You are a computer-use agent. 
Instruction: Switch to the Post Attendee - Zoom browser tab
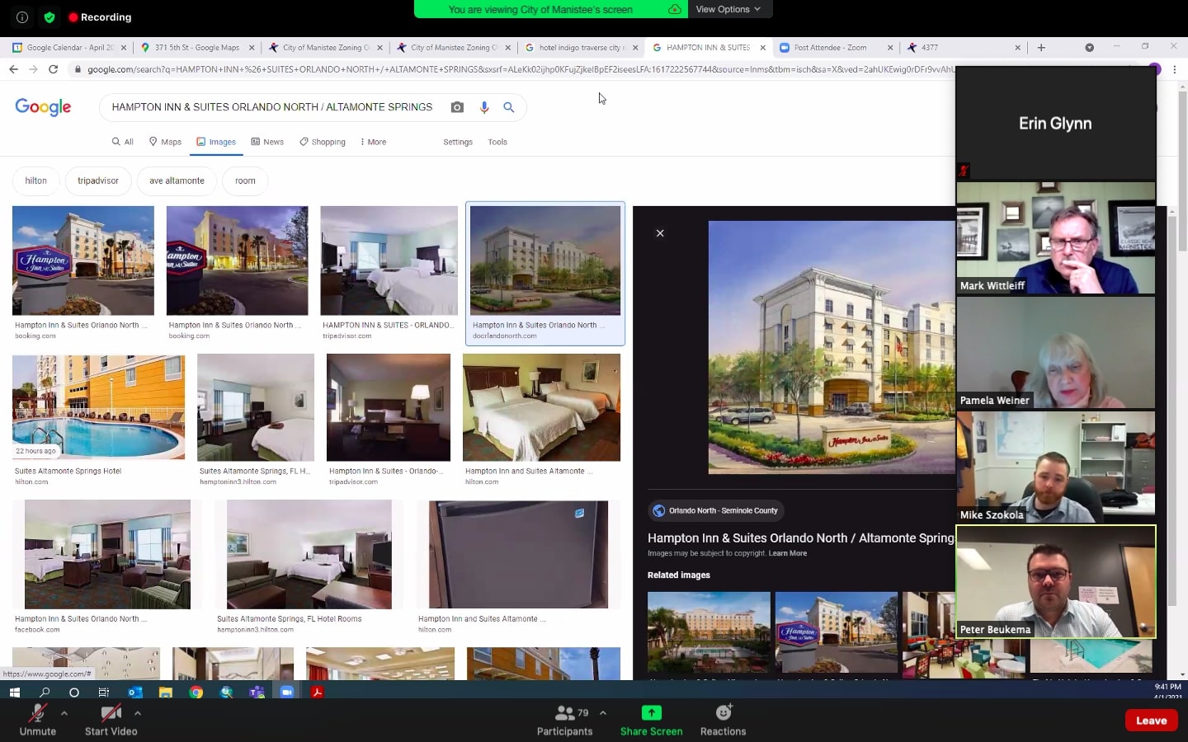(x=829, y=47)
